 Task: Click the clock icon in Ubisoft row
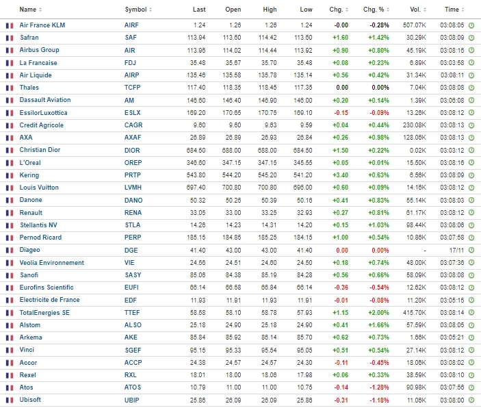(471, 400)
